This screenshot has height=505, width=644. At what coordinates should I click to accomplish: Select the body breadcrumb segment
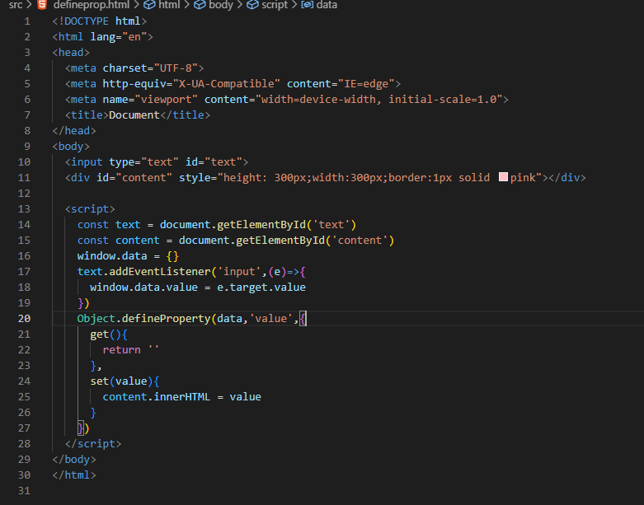(220, 5)
